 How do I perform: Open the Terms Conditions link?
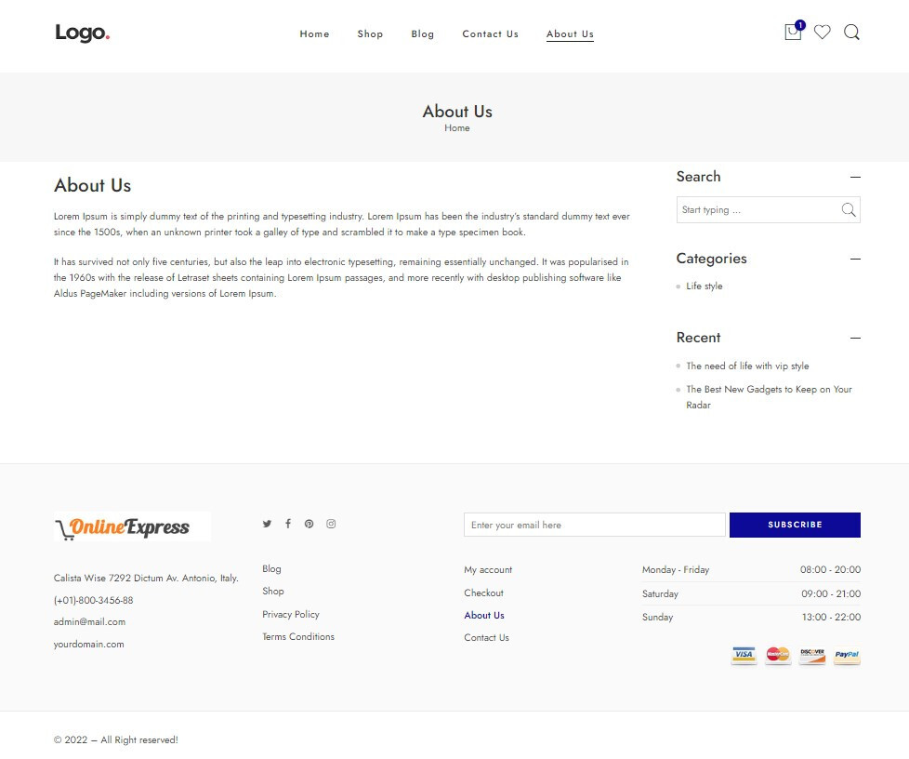(x=298, y=636)
